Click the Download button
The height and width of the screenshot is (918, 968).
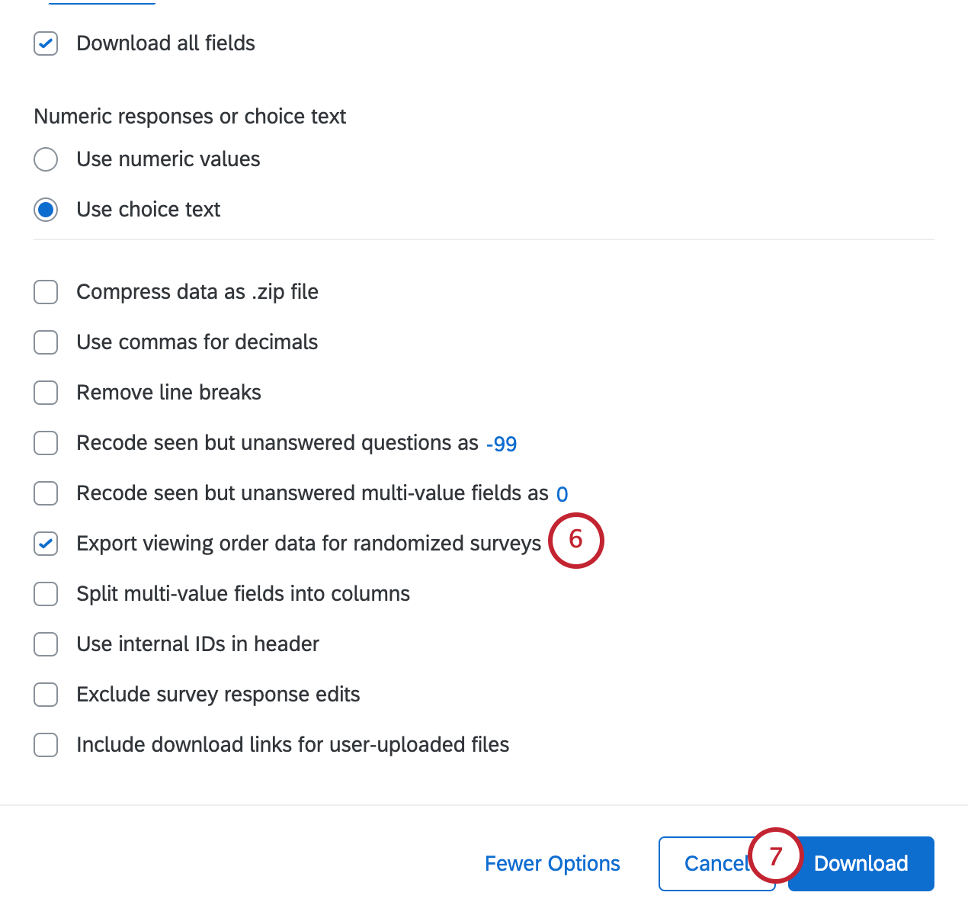tap(861, 863)
